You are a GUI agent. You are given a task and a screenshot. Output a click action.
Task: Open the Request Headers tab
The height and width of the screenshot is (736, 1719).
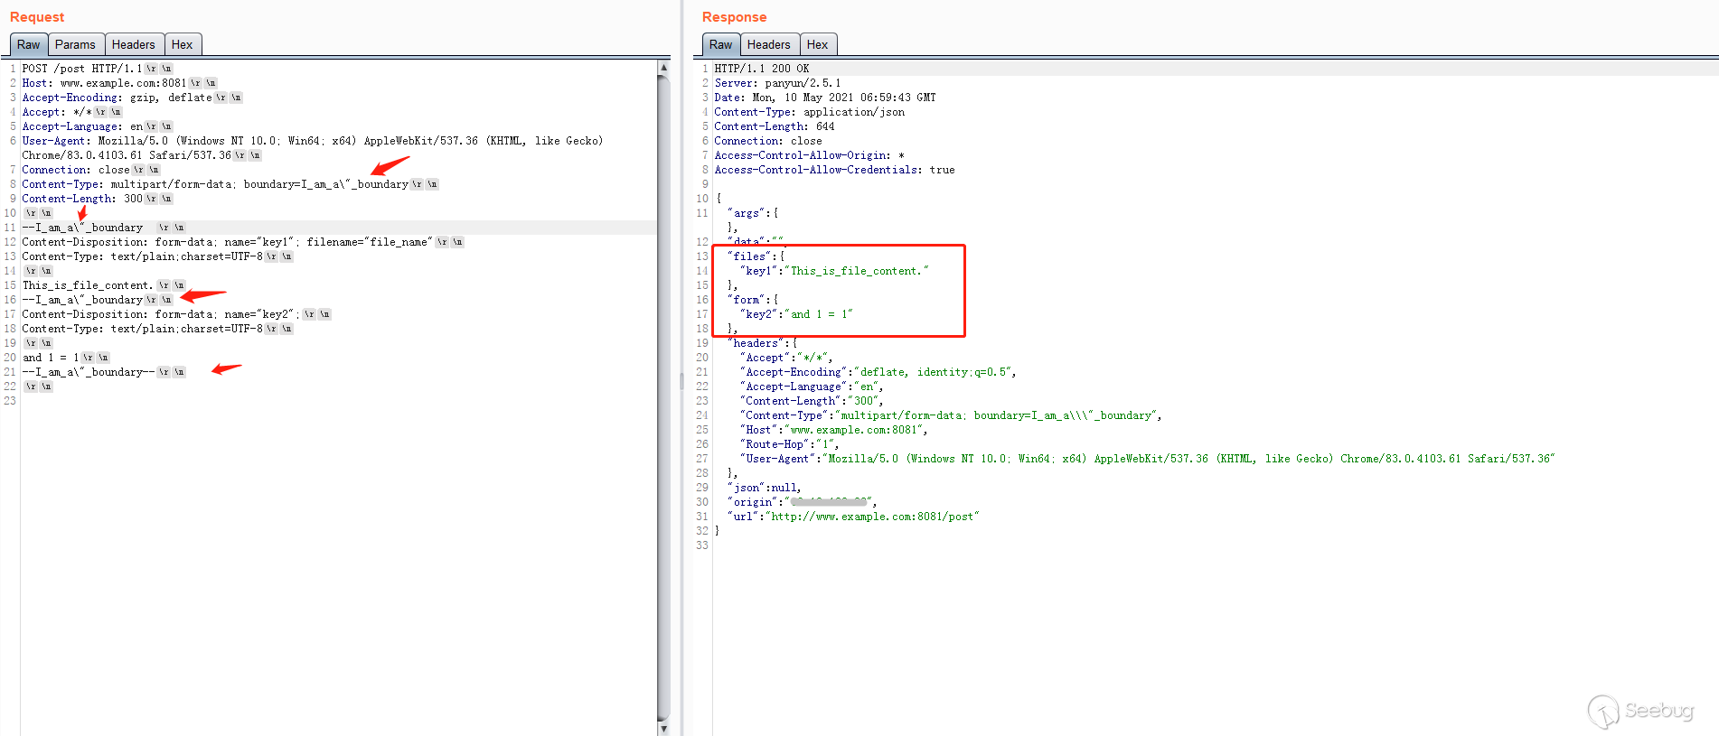133,44
